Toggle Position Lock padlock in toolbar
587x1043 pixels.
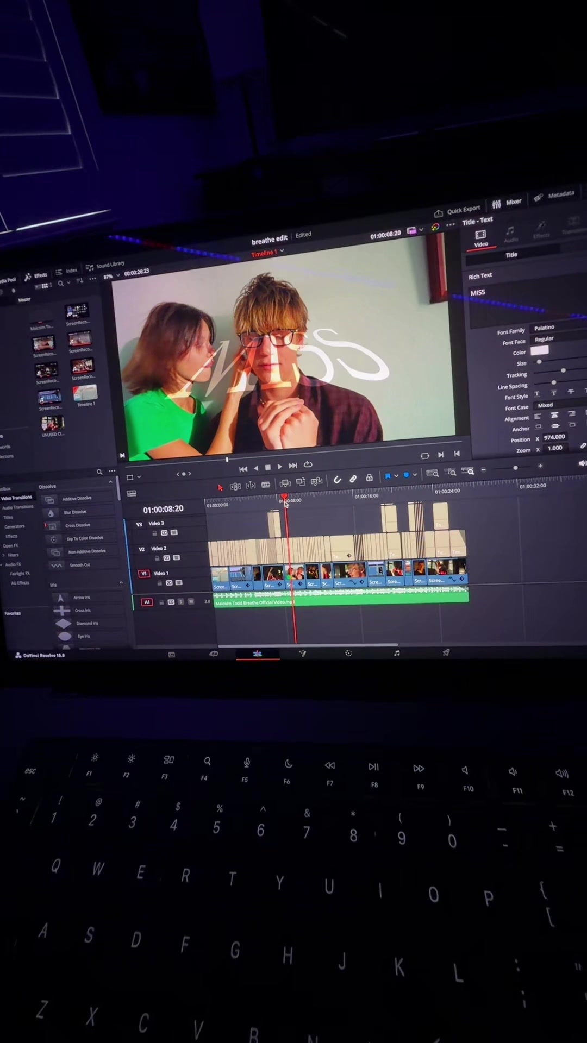pyautogui.click(x=369, y=477)
